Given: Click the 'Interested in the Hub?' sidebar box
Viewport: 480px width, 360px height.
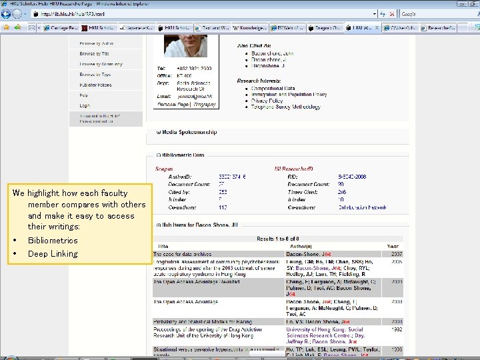Looking at the screenshot, I should [x=106, y=119].
